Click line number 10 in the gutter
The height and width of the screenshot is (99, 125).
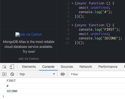tap(67, 39)
